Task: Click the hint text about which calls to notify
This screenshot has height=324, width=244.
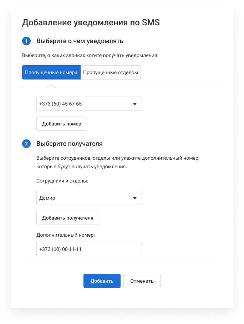Action: click(90, 56)
